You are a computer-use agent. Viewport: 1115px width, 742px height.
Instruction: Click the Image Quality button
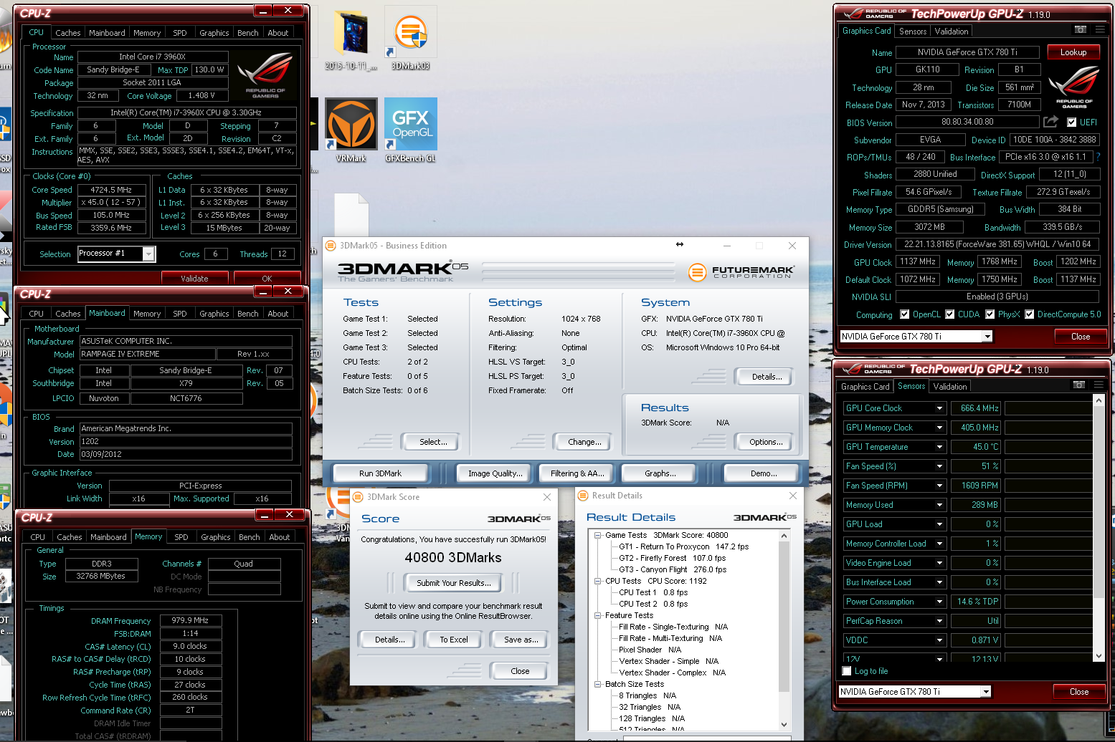(x=495, y=473)
